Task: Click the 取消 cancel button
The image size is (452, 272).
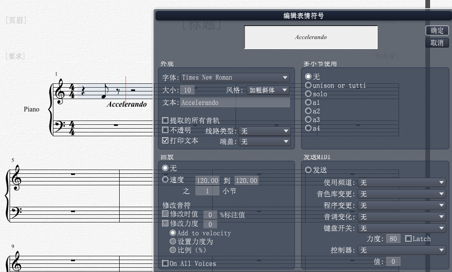Action: click(437, 43)
